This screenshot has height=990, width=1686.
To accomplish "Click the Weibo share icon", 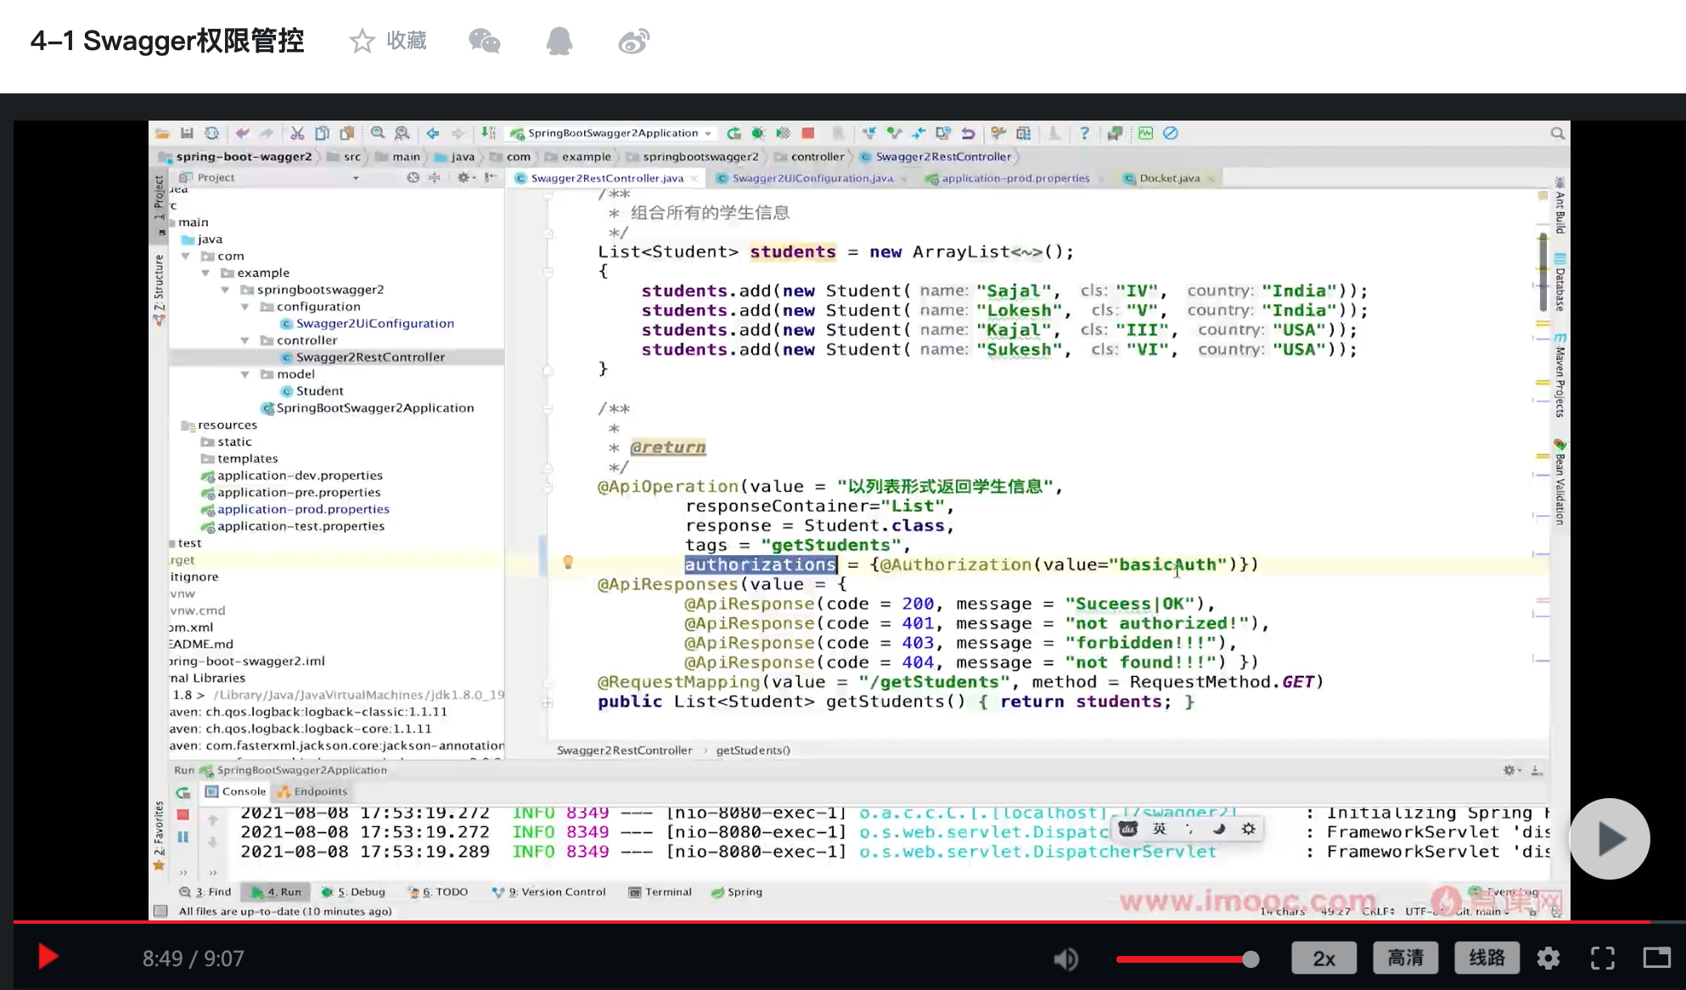I will click(x=633, y=41).
